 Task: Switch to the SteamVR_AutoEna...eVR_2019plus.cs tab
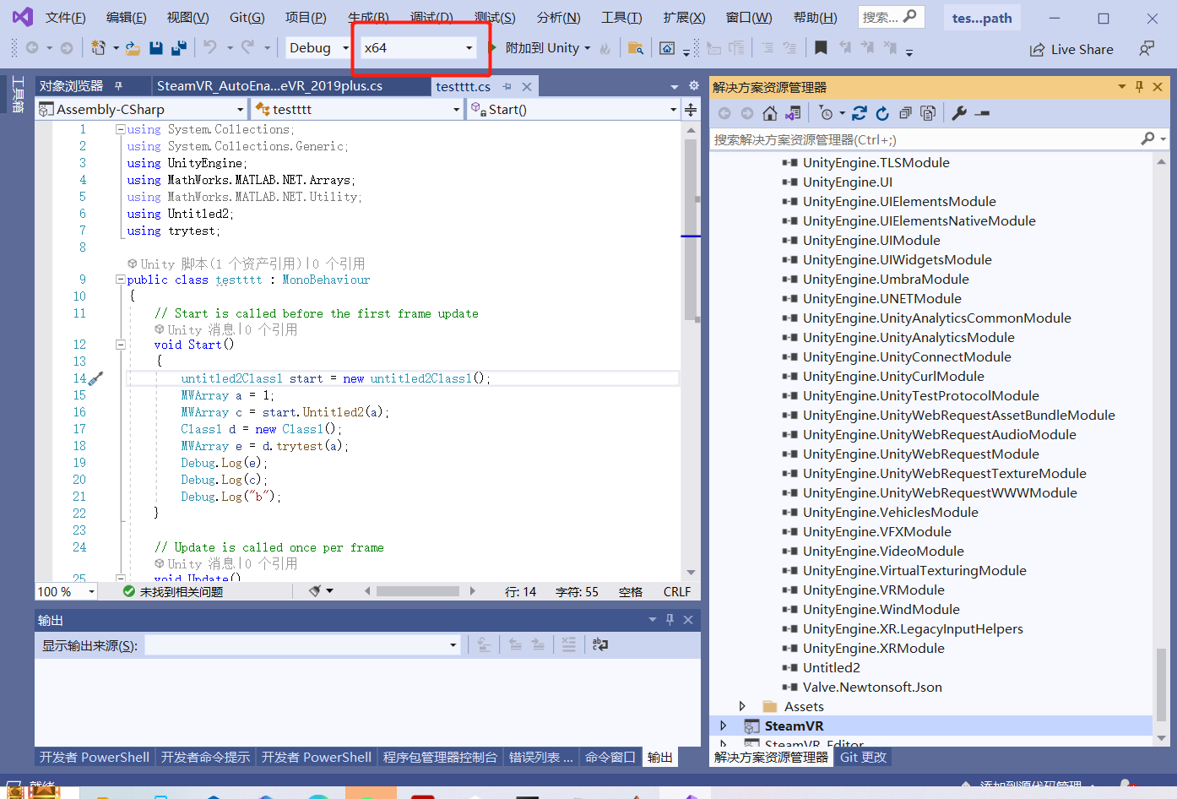coord(269,86)
